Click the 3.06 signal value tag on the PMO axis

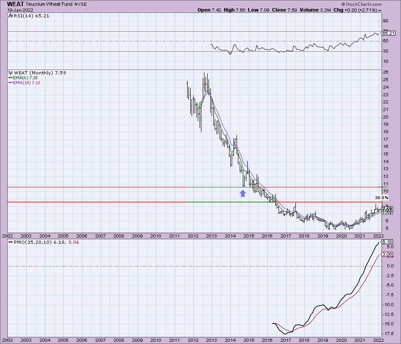pyautogui.click(x=387, y=254)
